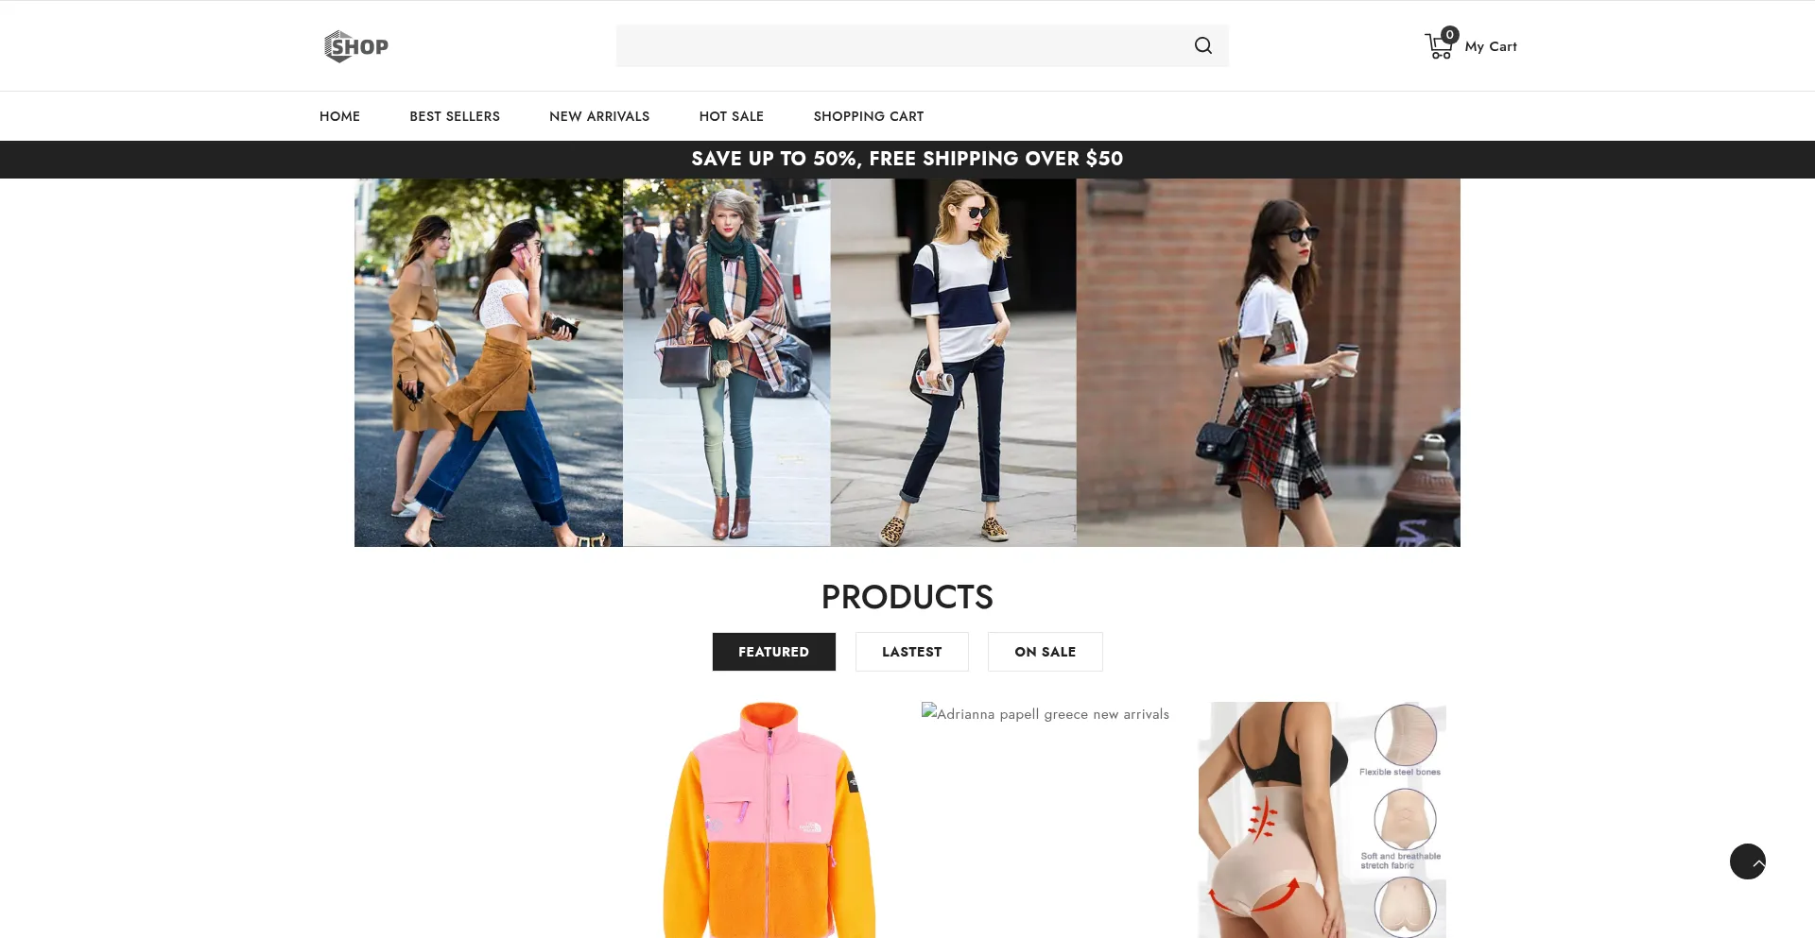Open the NEW ARRIVALS menu item
Image resolution: width=1815 pixels, height=938 pixels.
[599, 116]
